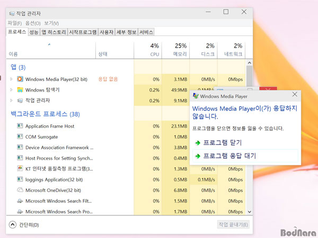Screen dimensions: 318x238
Task: Expand the Windows Media Player process row
Action: click(x=11, y=79)
